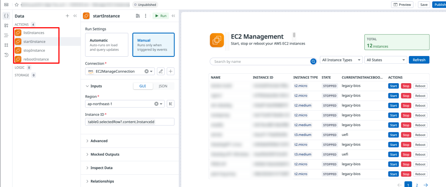The image size is (446, 187).
Task: Click the LOGIC section header
Action: tap(20, 68)
